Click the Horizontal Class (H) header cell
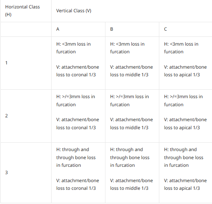This screenshot has width=212, height=204. point(26,11)
